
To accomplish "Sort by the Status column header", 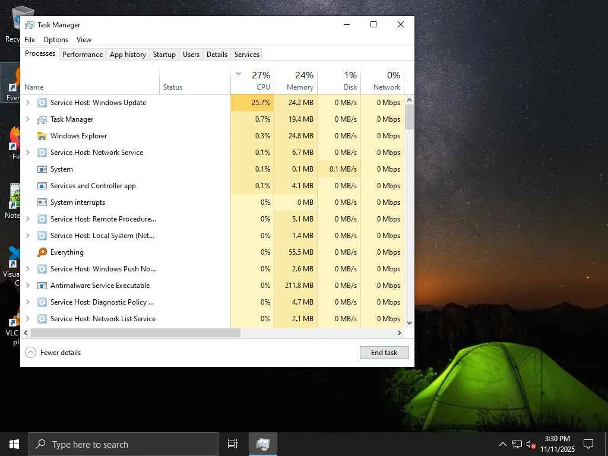I will (195, 81).
